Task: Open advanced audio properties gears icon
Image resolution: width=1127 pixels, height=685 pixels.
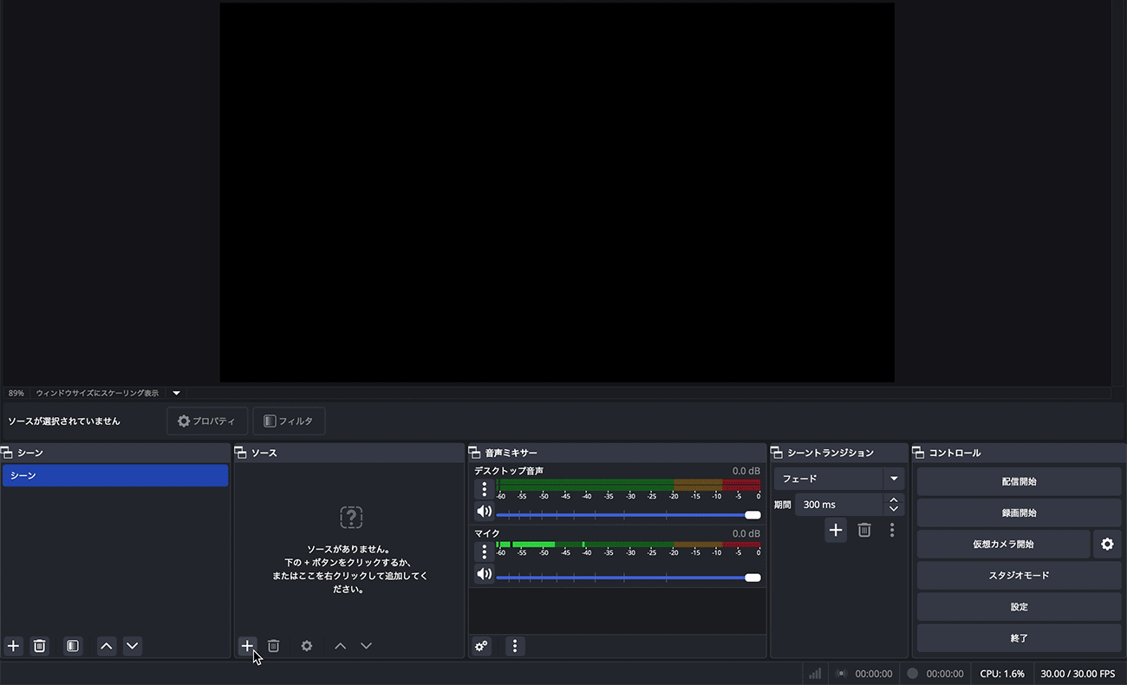Action: pyautogui.click(x=481, y=646)
